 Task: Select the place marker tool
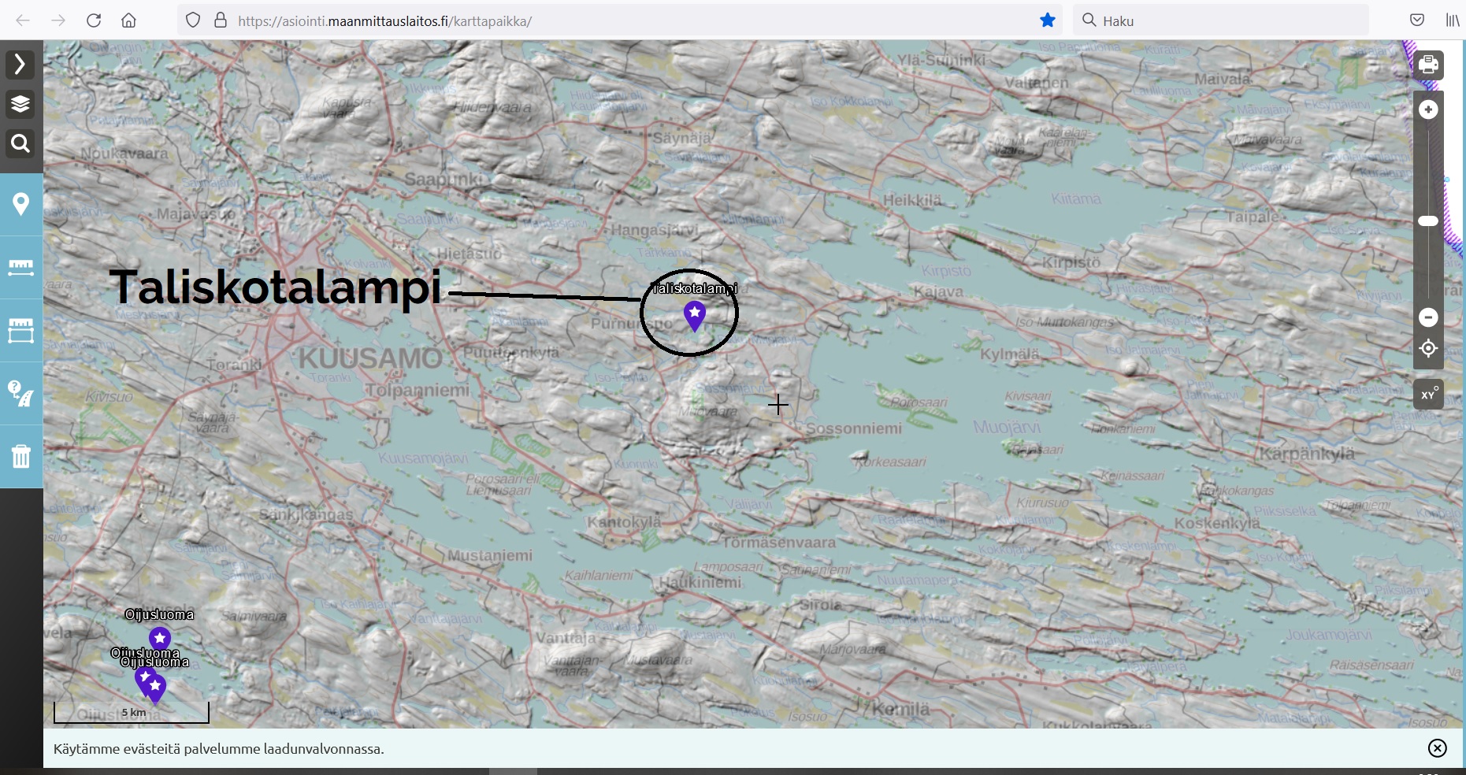point(21,205)
